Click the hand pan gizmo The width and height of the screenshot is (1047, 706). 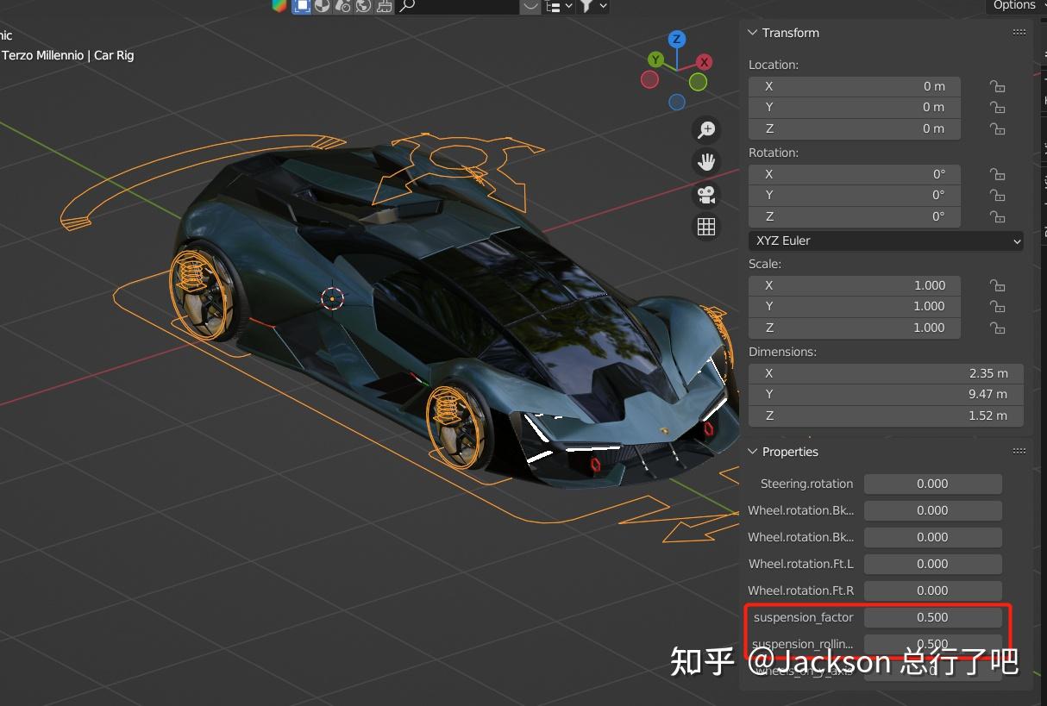[705, 162]
